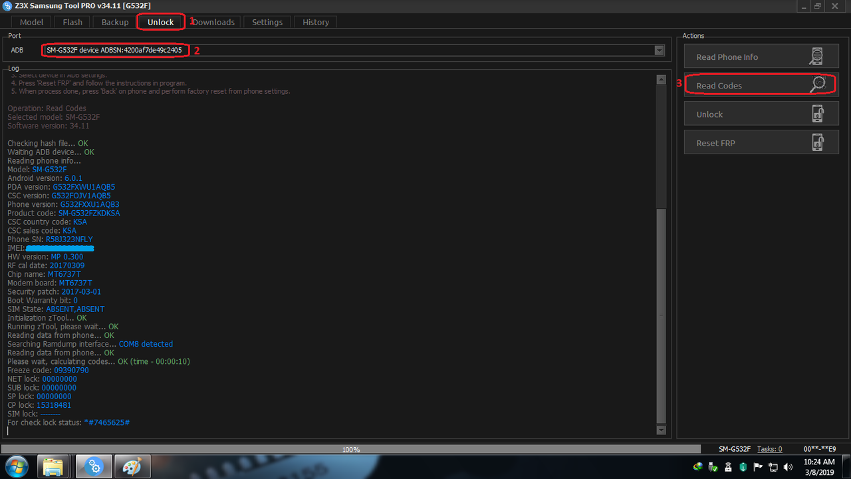Click the Freeze code 09390790

(71, 370)
